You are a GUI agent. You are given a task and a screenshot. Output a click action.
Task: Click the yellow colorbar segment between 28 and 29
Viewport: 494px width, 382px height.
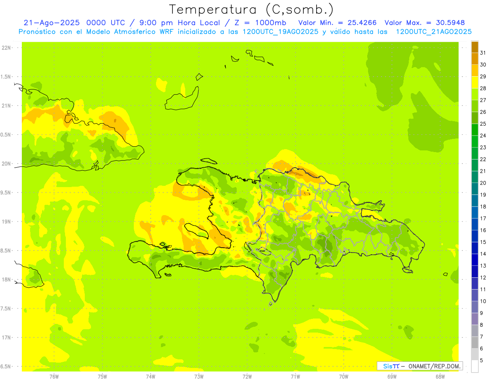475,82
